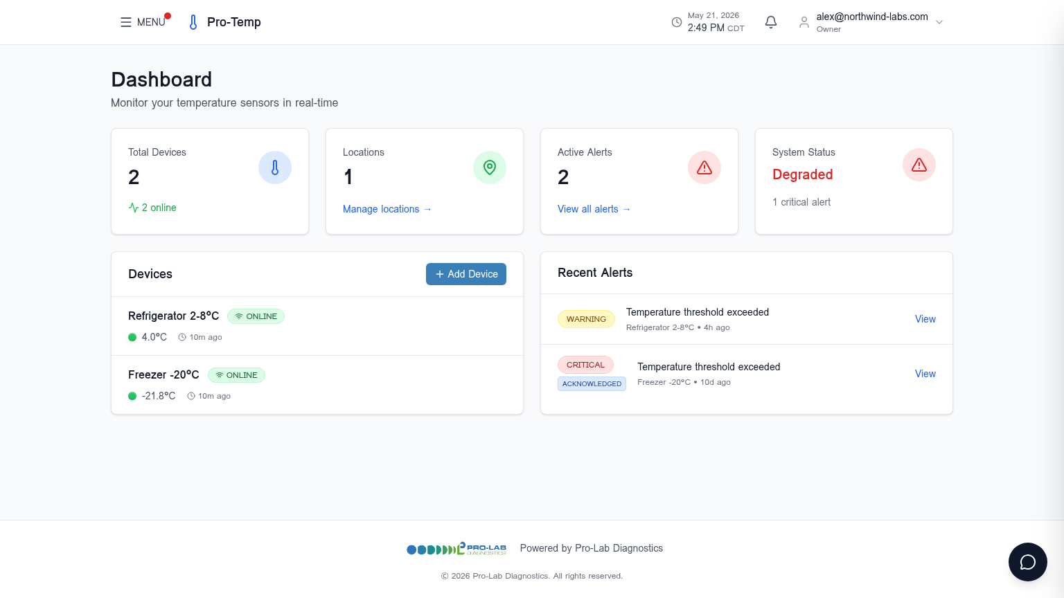Click the user profile avatar icon

coord(804,22)
